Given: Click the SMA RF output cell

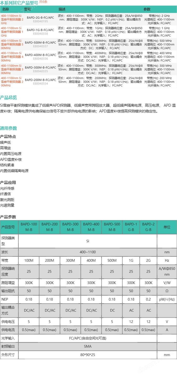Looking at the screenshot, I should [x=88, y=347].
